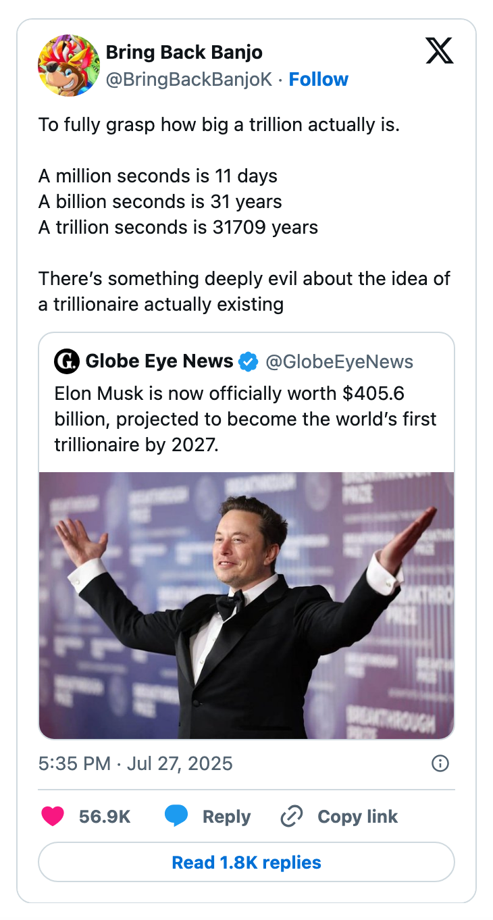Click the Globe Eye News avatar logo
The image size is (493, 920).
(67, 361)
